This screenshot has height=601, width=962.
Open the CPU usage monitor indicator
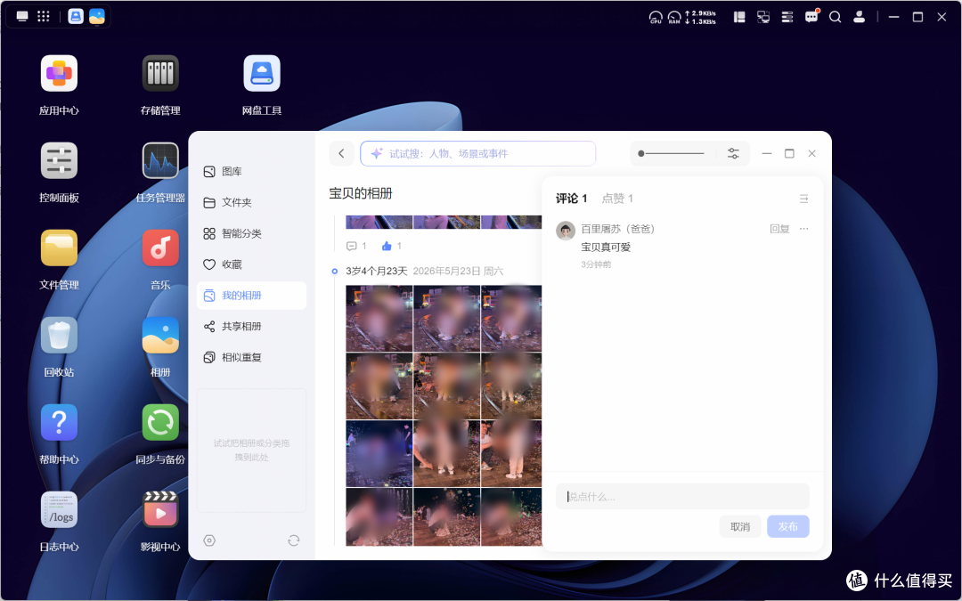tap(656, 17)
